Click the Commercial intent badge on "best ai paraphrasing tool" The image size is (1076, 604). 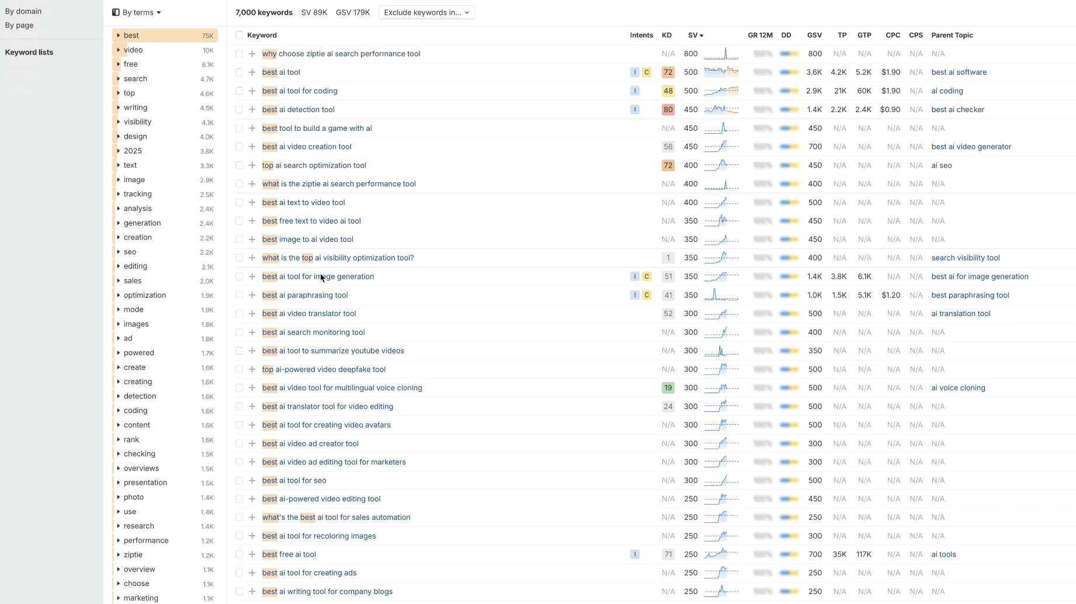point(647,295)
